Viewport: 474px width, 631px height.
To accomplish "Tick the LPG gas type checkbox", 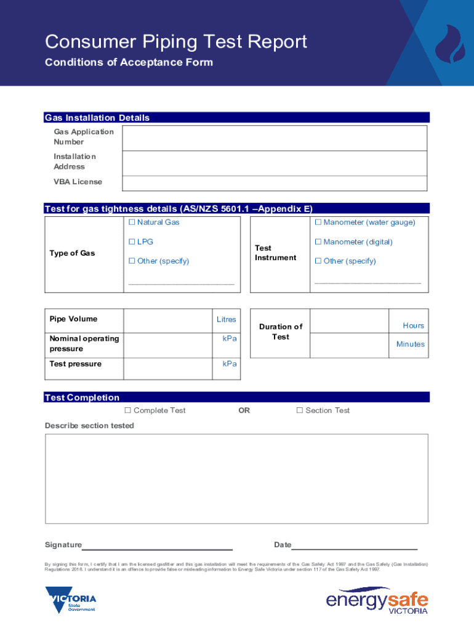I will [132, 242].
